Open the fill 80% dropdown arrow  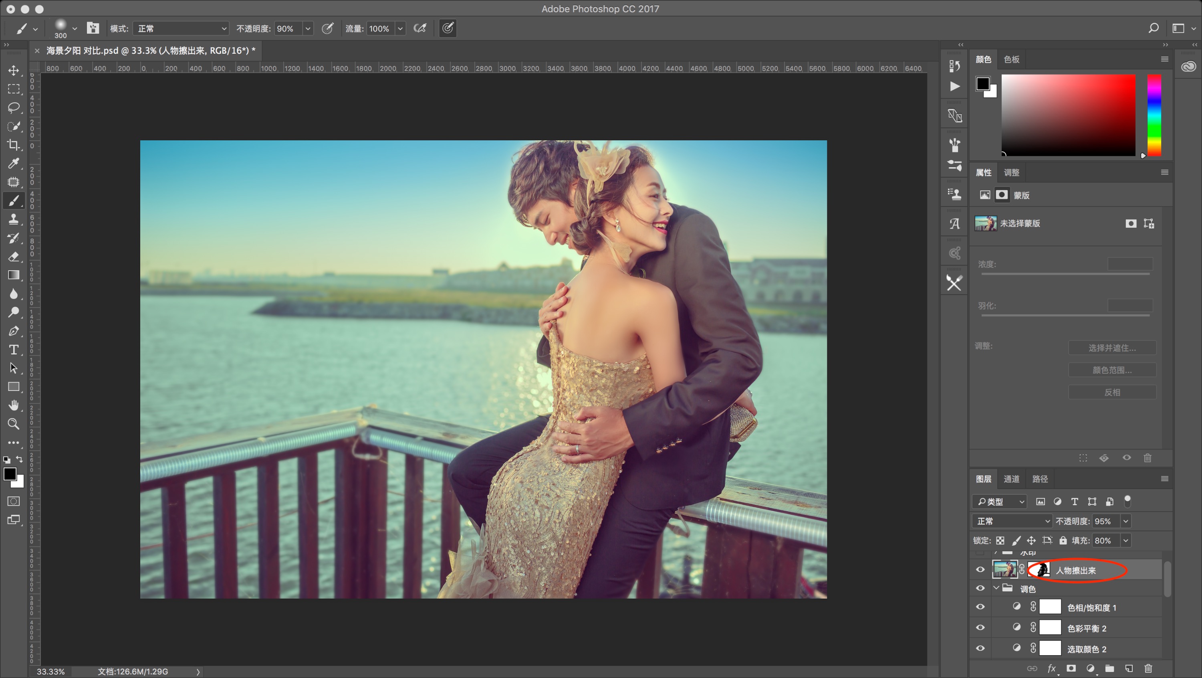pos(1125,540)
